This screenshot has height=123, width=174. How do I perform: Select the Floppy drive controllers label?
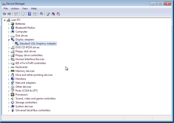(29, 55)
